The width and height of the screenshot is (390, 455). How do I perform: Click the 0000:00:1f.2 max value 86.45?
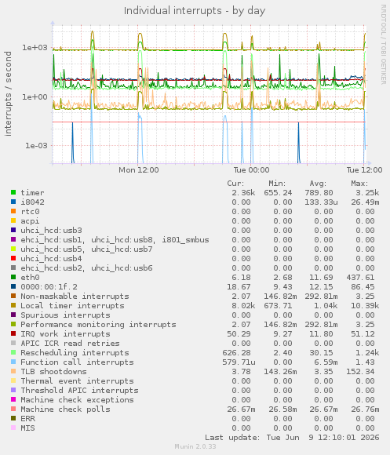pyautogui.click(x=363, y=286)
